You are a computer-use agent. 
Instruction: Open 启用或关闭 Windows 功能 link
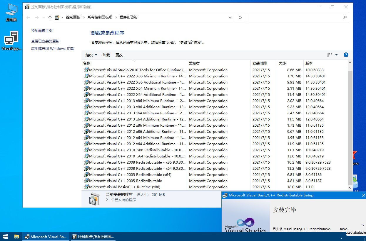click(x=53, y=49)
